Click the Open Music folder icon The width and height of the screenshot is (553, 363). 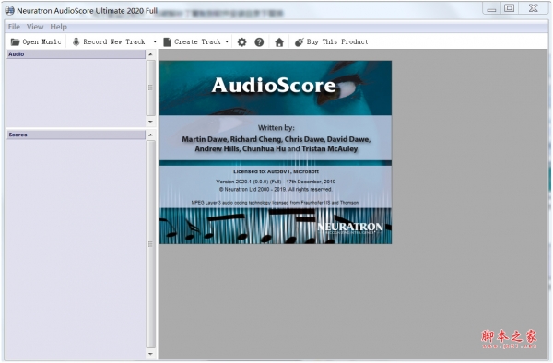coord(15,42)
